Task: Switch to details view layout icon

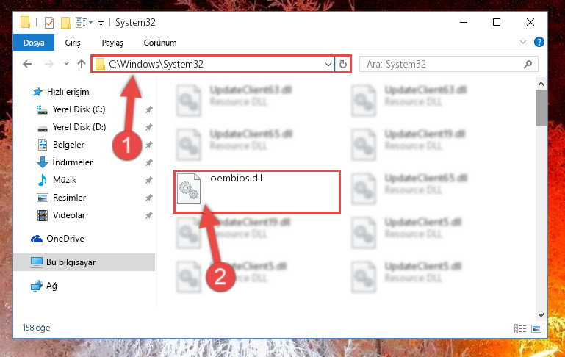Action: pyautogui.click(x=520, y=328)
